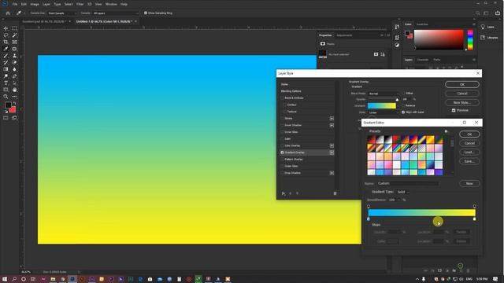This screenshot has height=283, width=504.
Task: Switch to the Adjustments panel tab
Action: tap(344, 35)
